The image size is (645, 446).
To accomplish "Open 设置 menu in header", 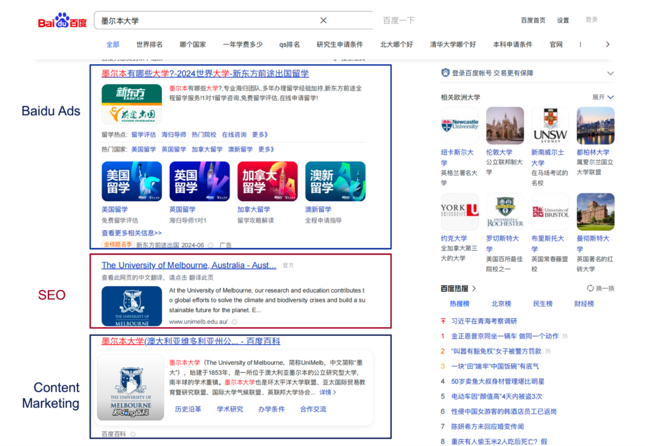I will 562,20.
